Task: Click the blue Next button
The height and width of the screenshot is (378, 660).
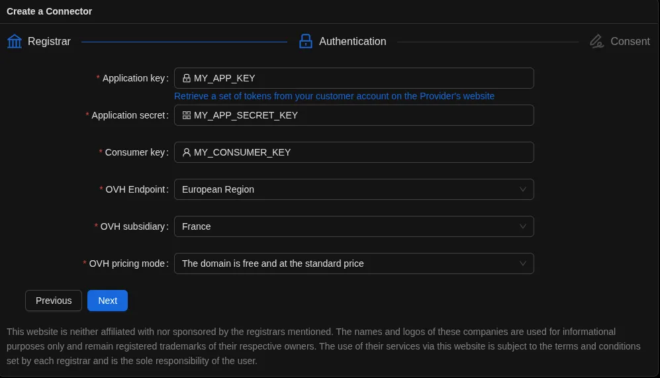Action: coord(107,301)
